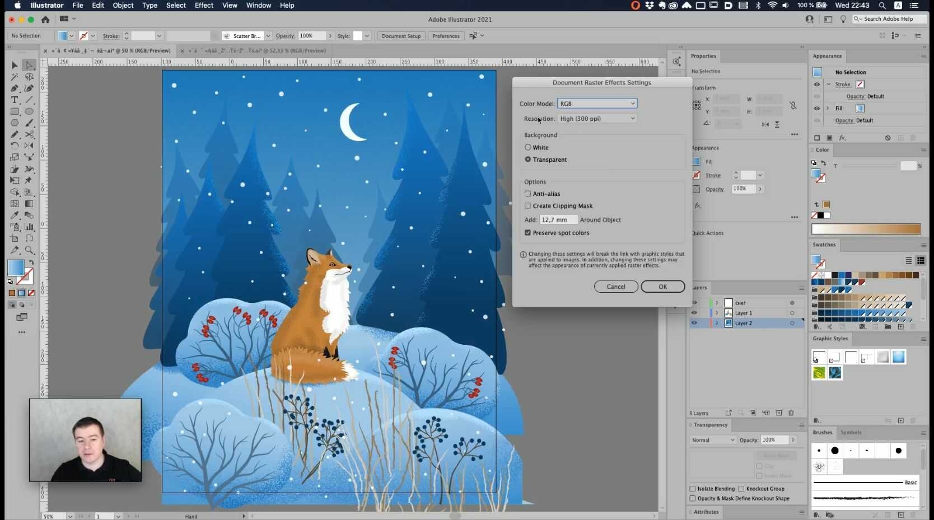Open the Window menu
This screenshot has width=934, height=520.
tap(259, 6)
